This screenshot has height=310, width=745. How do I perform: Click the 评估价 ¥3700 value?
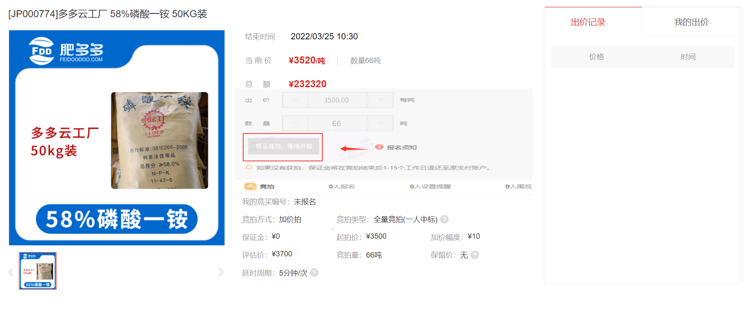tap(282, 254)
